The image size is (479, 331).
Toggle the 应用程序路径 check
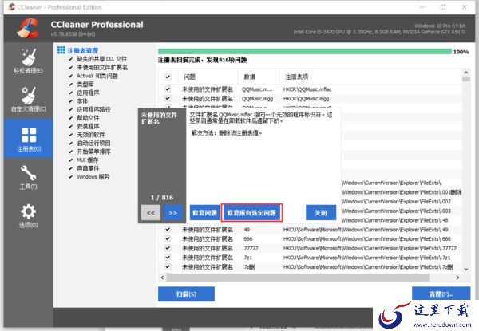tap(70, 109)
